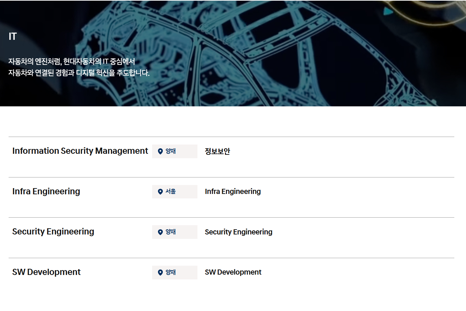Screen dimensions: 466x311
Task: Select the 양재 location tag for Security Engineering
Action: [175, 232]
